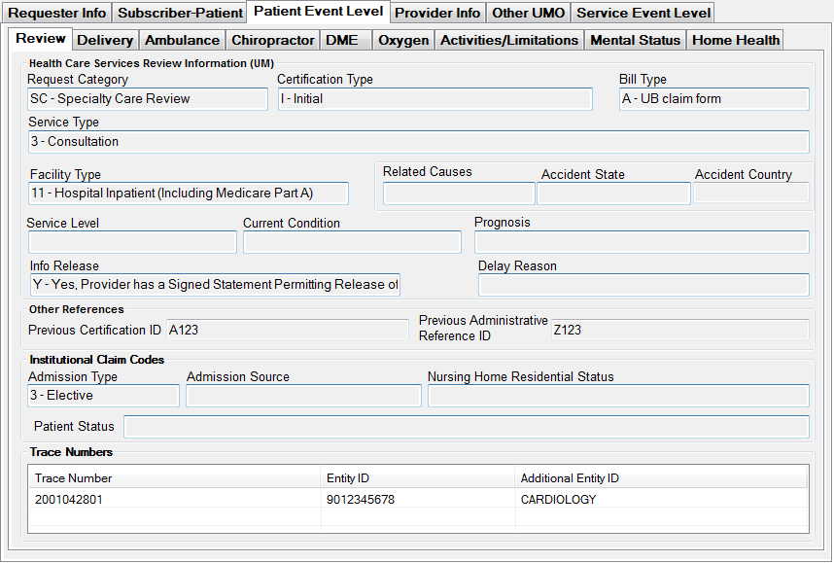Select the Admission Type field
This screenshot has height=563, width=834.
(104, 396)
